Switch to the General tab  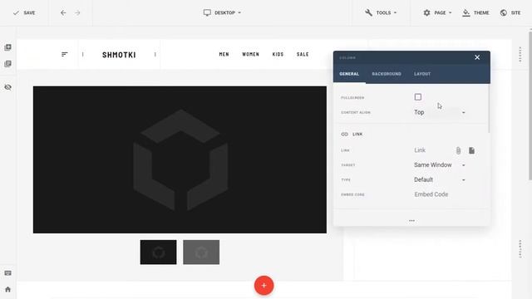tap(349, 74)
